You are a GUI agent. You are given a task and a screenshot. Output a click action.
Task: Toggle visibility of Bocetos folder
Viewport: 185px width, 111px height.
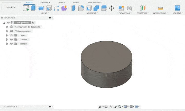11,44
